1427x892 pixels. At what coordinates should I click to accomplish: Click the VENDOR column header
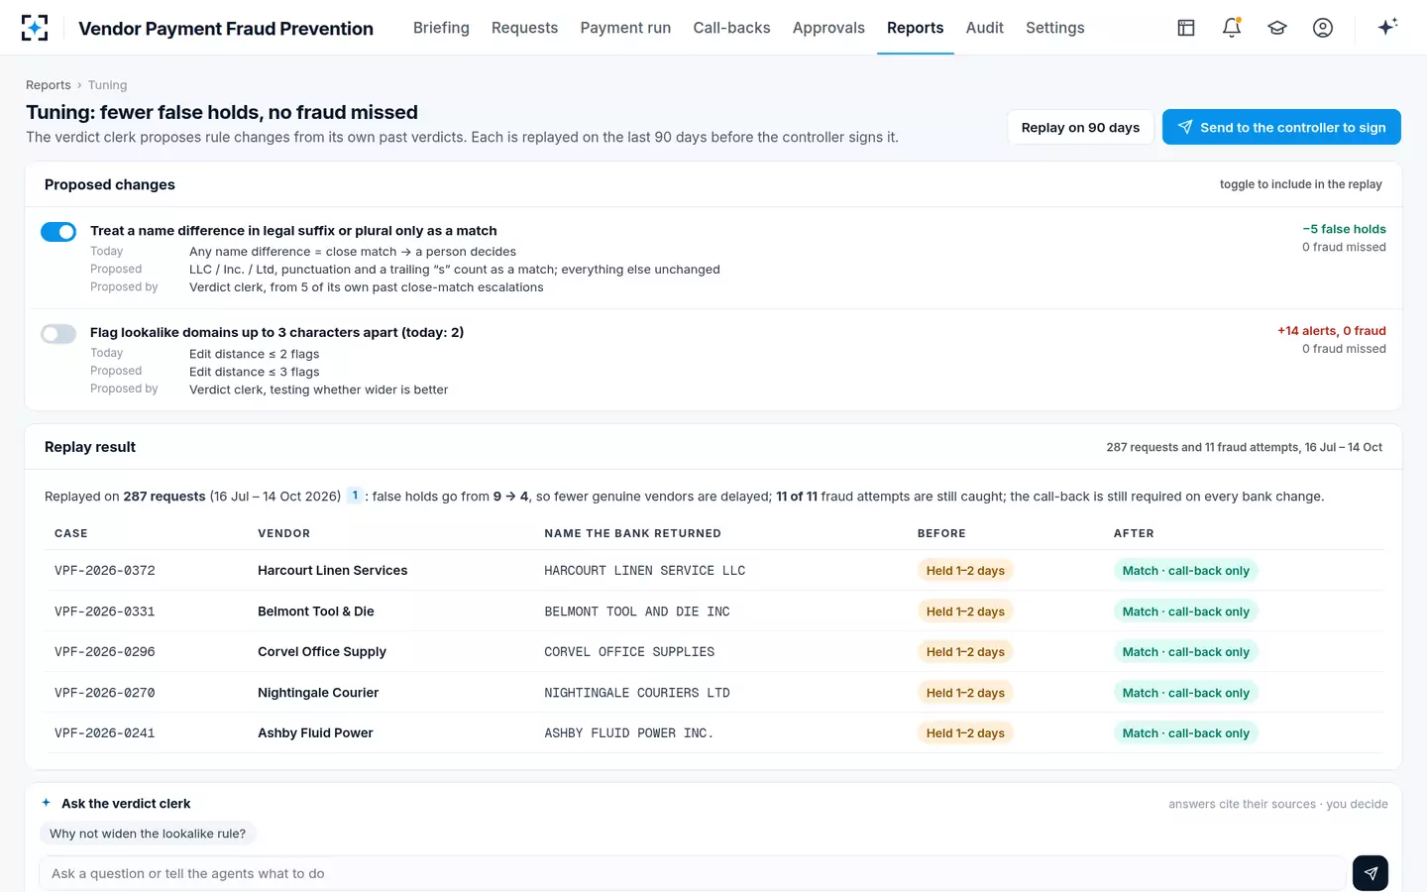pyautogui.click(x=283, y=533)
